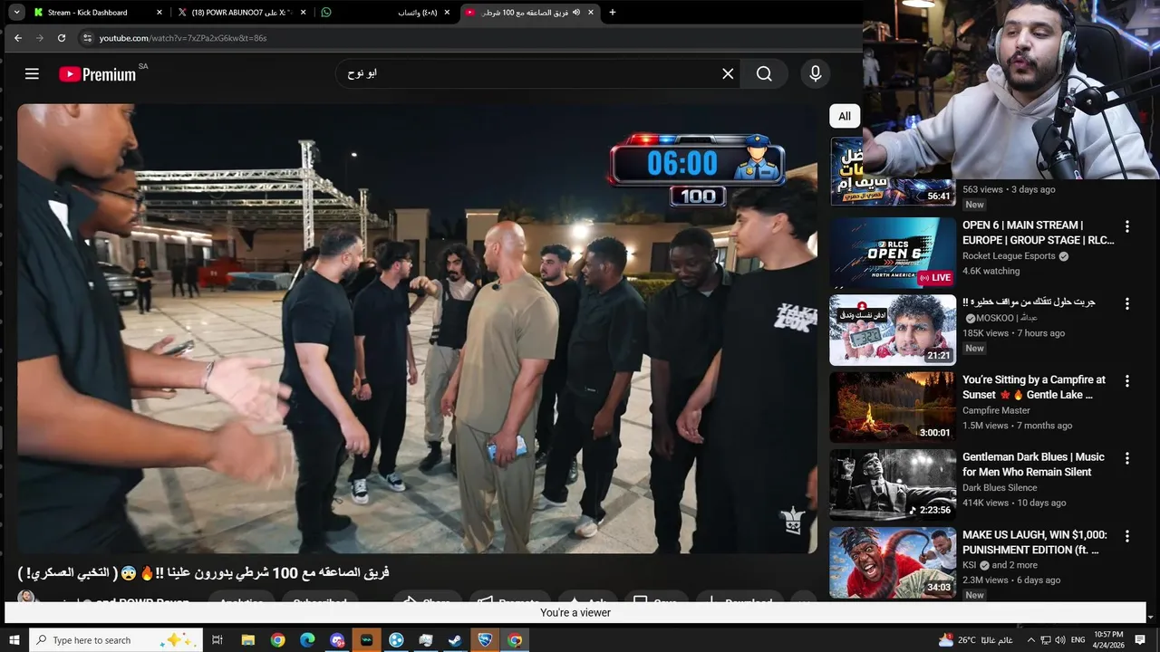Open Dark Blues Silence channel
This screenshot has width=1160, height=652.
1000,488
